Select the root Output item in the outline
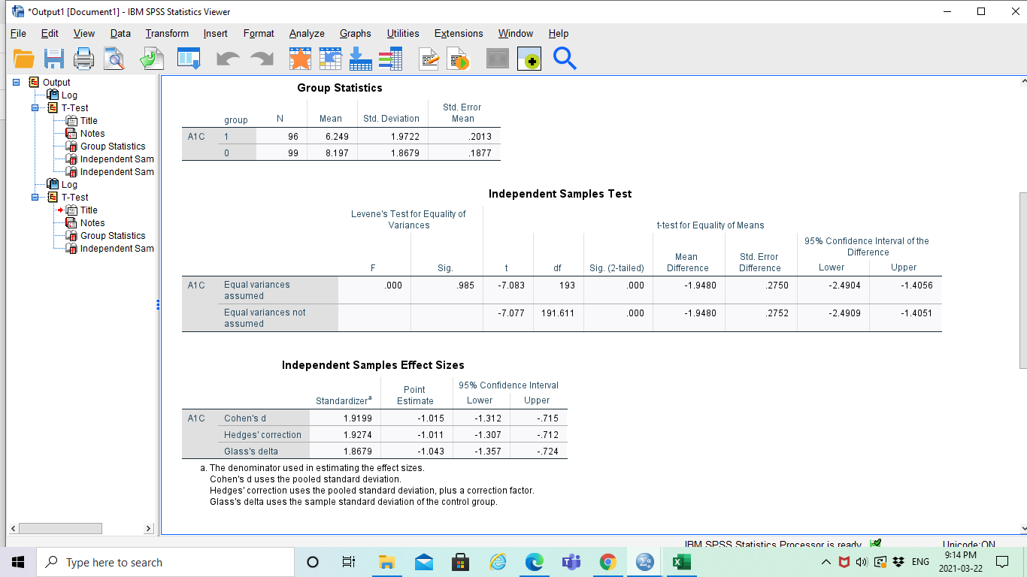Screen dimensions: 1027x577 [56, 83]
